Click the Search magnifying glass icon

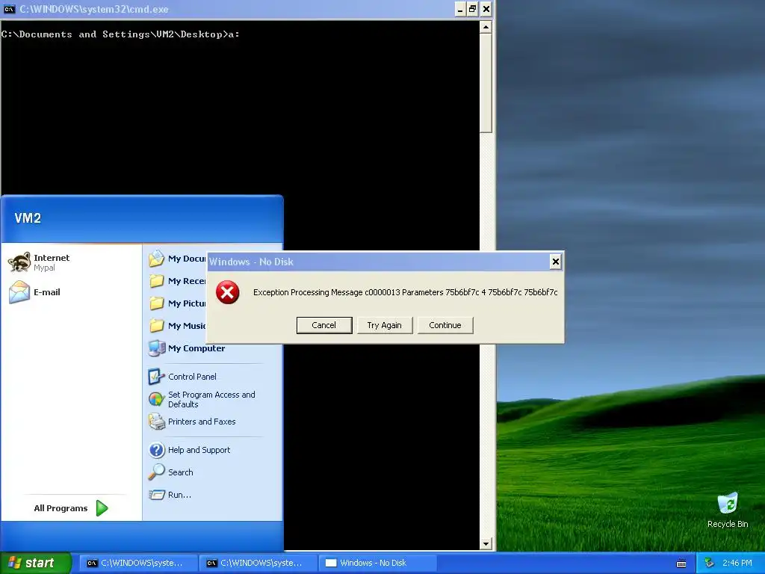[x=157, y=472]
